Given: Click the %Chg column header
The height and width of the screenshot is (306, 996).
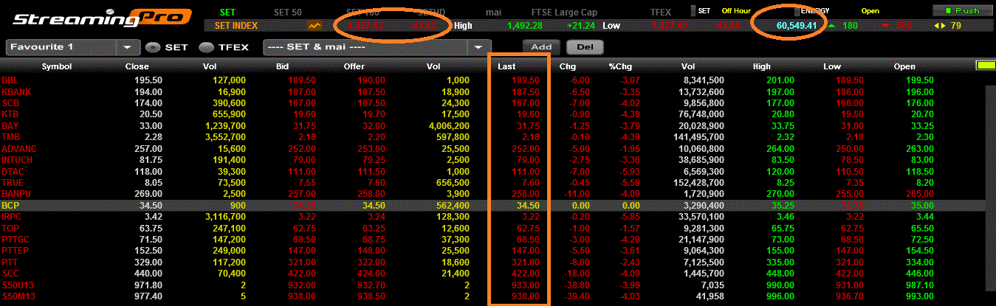Looking at the screenshot, I should [622, 66].
